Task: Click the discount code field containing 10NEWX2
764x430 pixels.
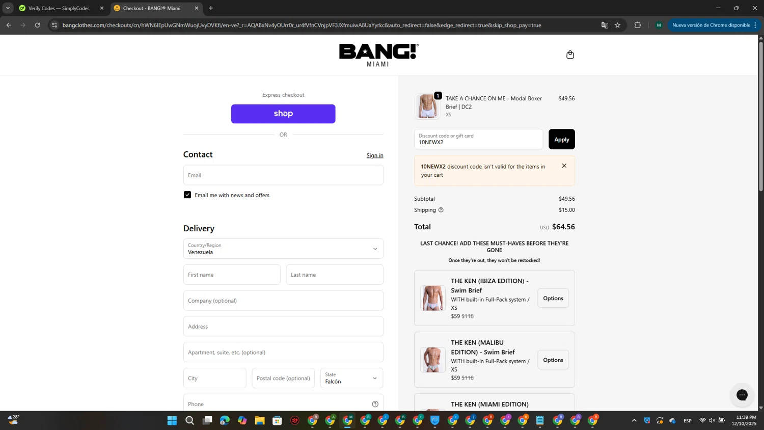Action: [478, 139]
